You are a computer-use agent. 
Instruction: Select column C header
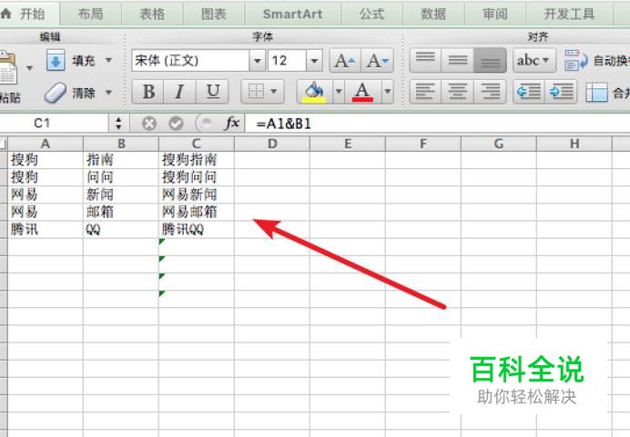197,144
